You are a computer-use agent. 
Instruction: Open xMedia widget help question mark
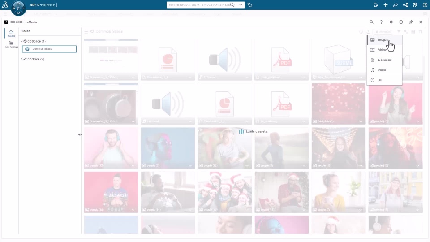point(381,22)
